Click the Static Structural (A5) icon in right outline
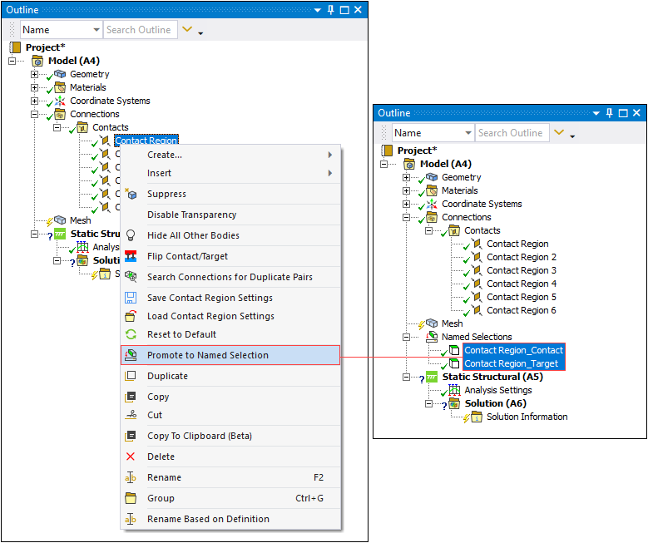The width and height of the screenshot is (648, 543). pyautogui.click(x=432, y=377)
